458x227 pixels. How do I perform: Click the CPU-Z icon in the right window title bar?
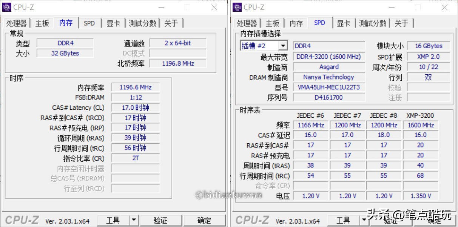click(x=237, y=7)
